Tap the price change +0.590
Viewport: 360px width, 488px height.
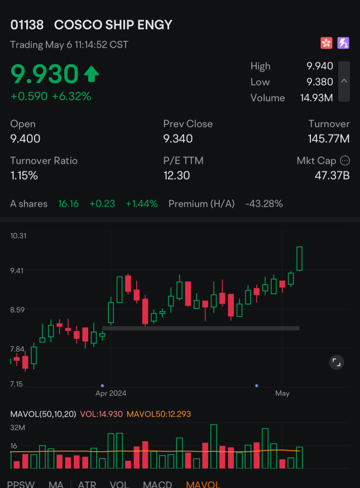coord(29,96)
